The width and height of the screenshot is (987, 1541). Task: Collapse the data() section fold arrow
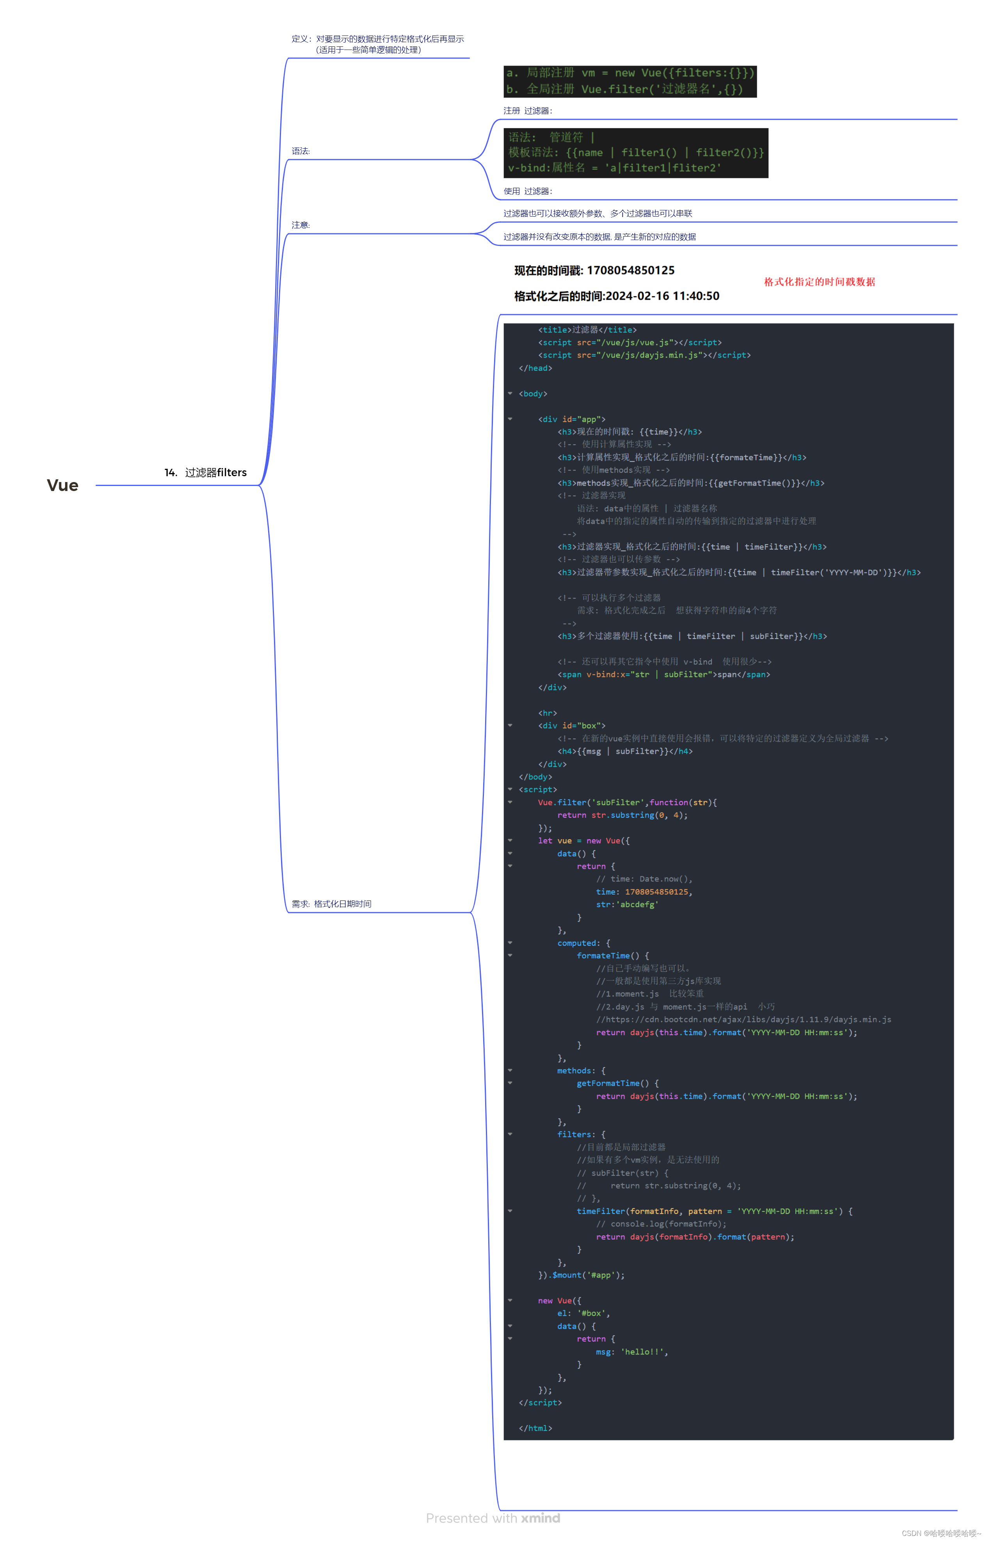511,853
